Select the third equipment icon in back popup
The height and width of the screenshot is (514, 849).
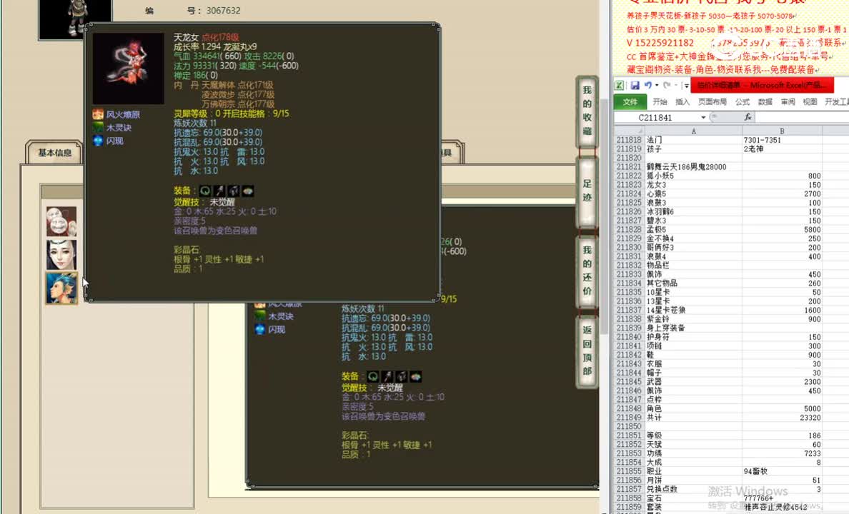[x=401, y=376]
